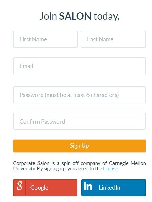
Task: Click 'must be at least 6 characters' placeholder
Action: 82,95
